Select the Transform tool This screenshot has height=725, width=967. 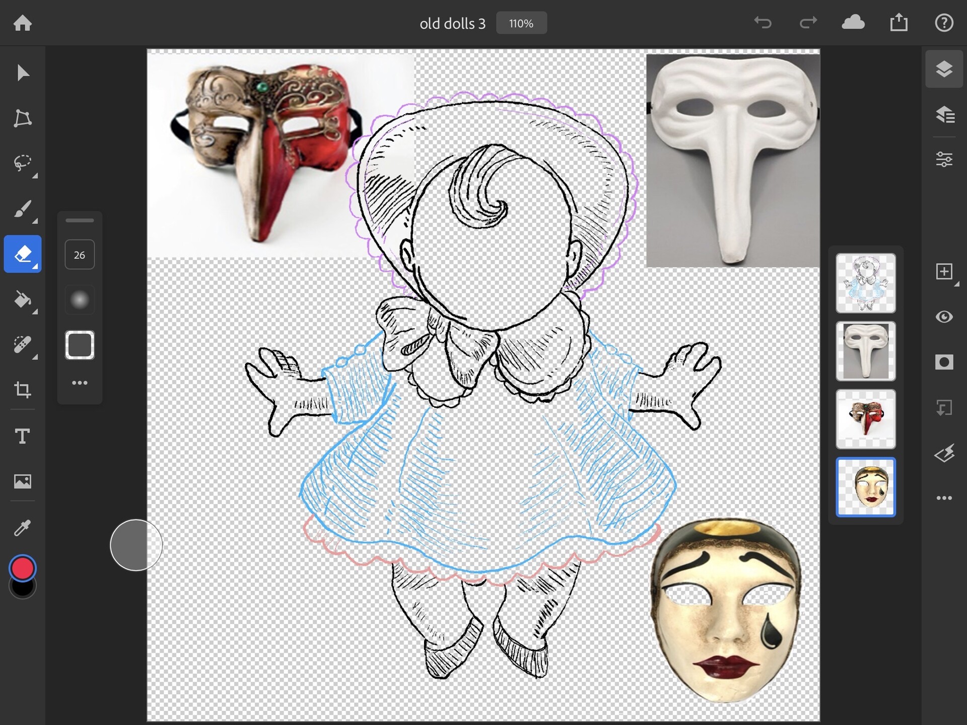(x=23, y=118)
